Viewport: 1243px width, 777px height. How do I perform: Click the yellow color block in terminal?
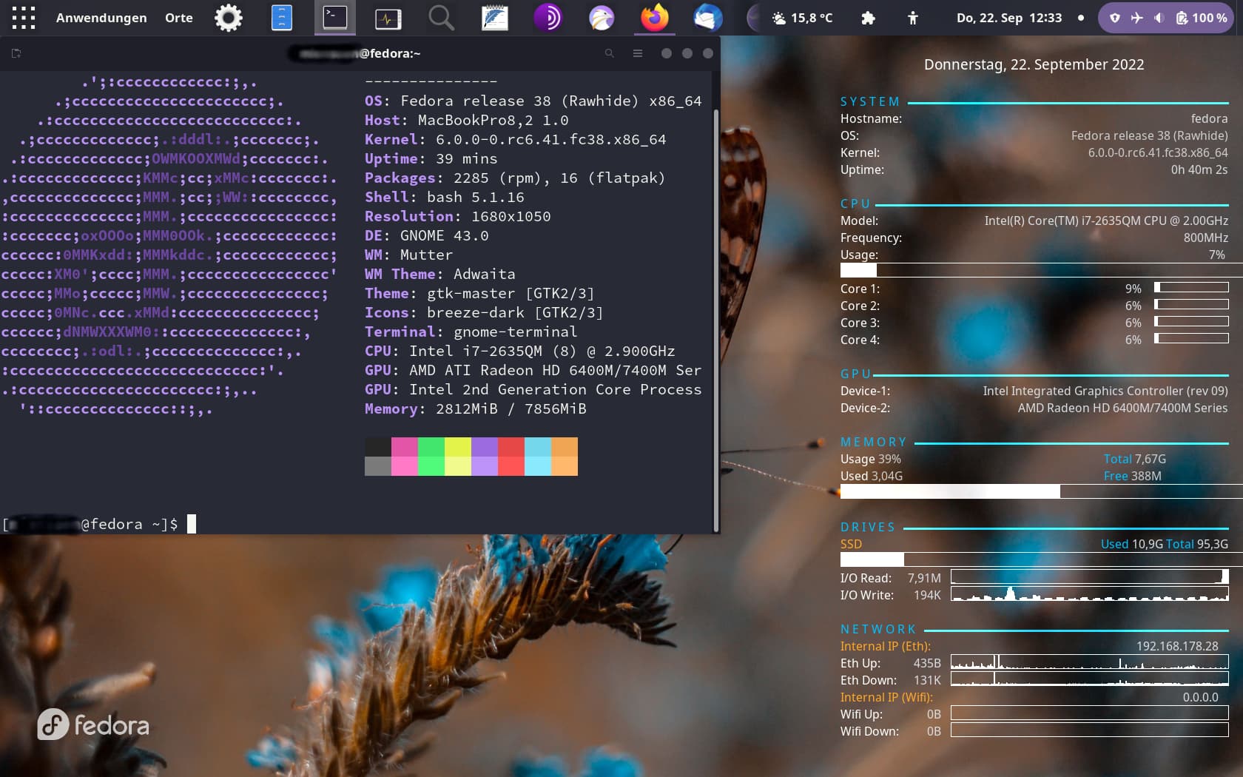[x=458, y=457]
